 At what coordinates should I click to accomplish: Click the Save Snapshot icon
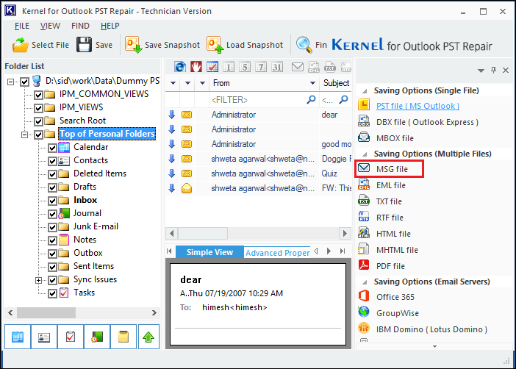[x=133, y=44]
